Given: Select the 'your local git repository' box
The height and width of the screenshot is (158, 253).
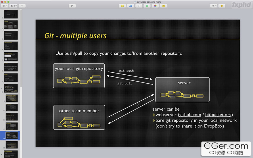Looking at the screenshot, I should (79, 76).
